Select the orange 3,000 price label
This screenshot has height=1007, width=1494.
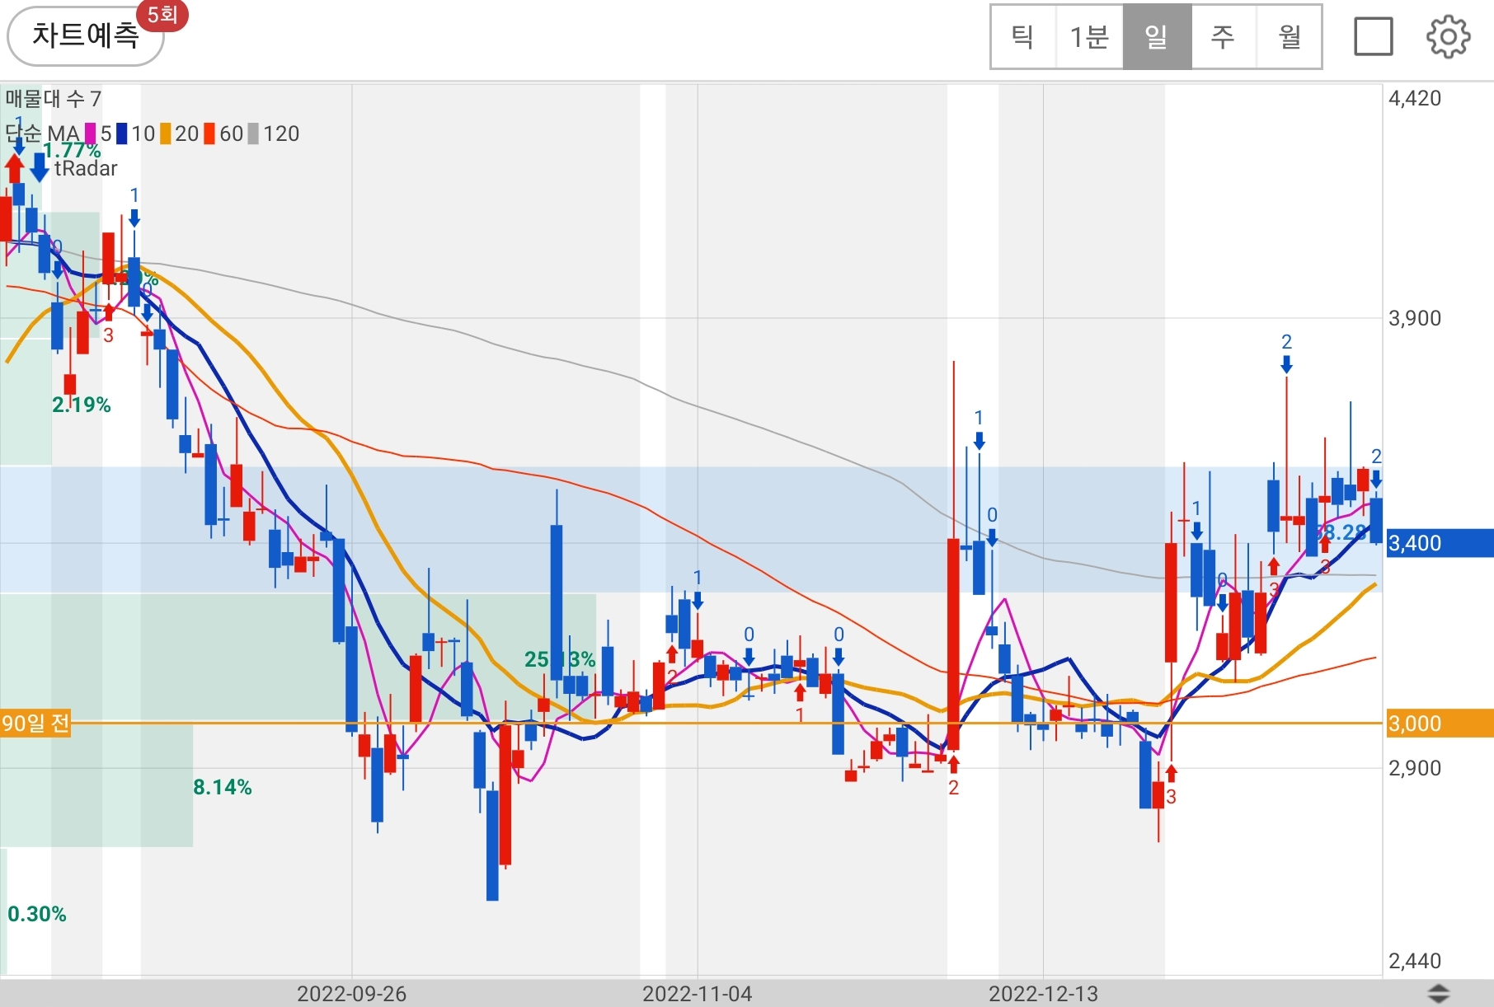coord(1440,724)
